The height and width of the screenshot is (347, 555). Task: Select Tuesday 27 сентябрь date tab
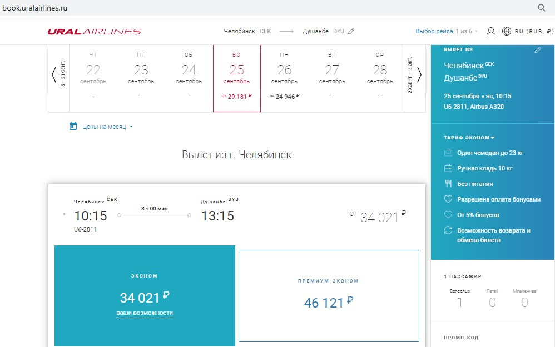(332, 78)
